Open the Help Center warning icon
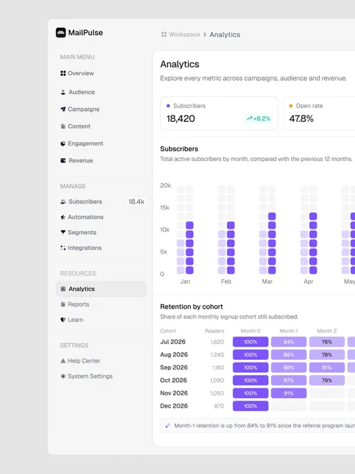 (63, 360)
